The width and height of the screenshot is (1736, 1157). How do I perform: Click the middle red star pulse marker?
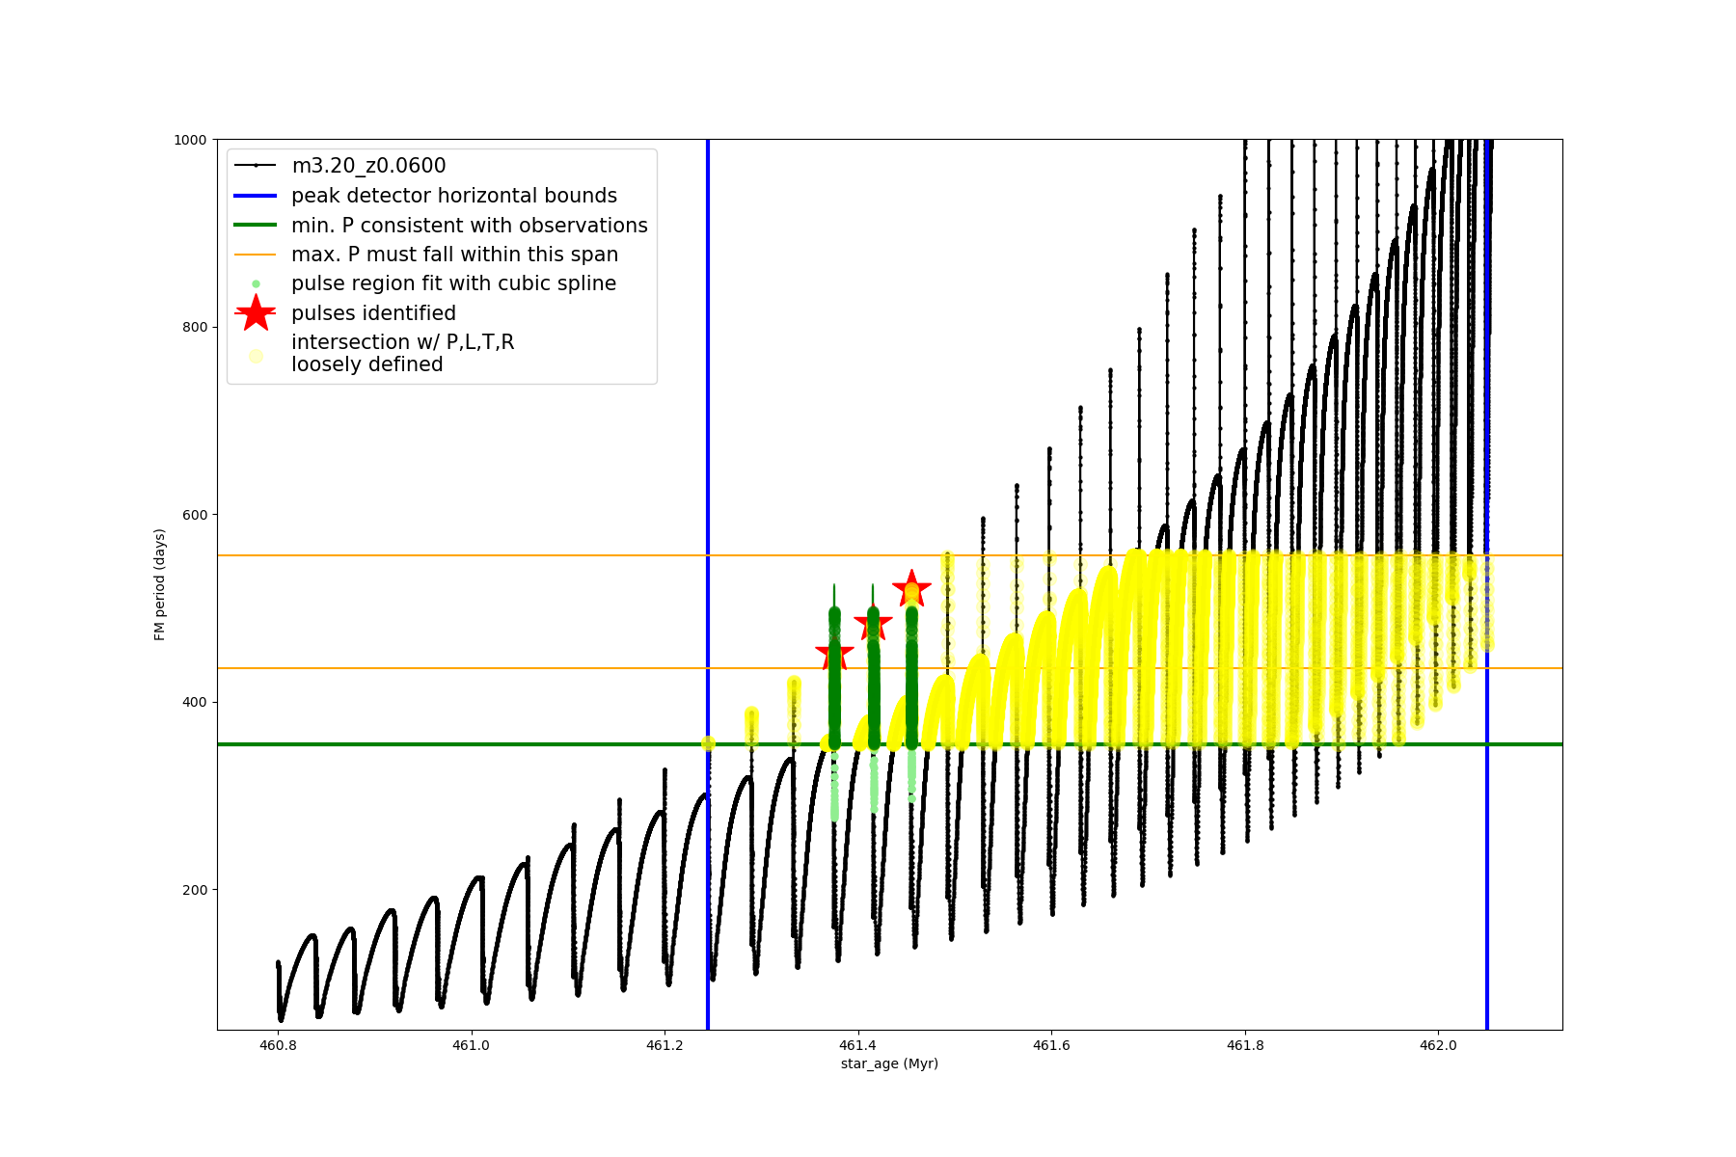(873, 625)
